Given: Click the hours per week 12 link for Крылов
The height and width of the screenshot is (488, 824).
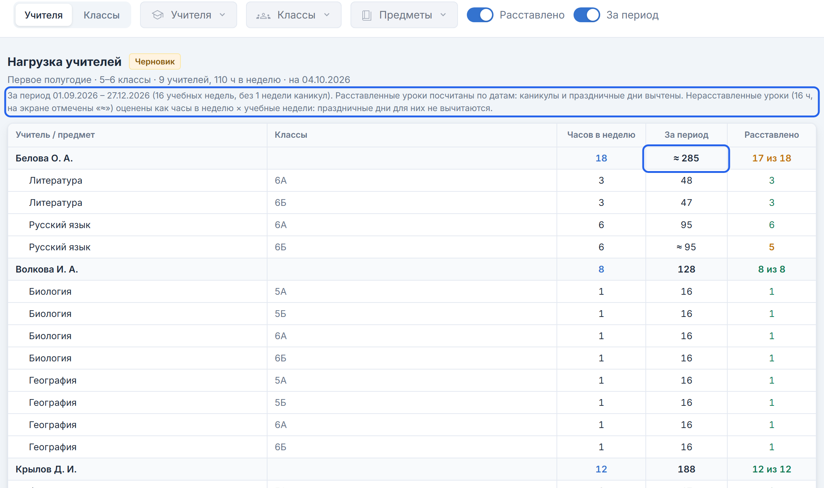Looking at the screenshot, I should (601, 469).
